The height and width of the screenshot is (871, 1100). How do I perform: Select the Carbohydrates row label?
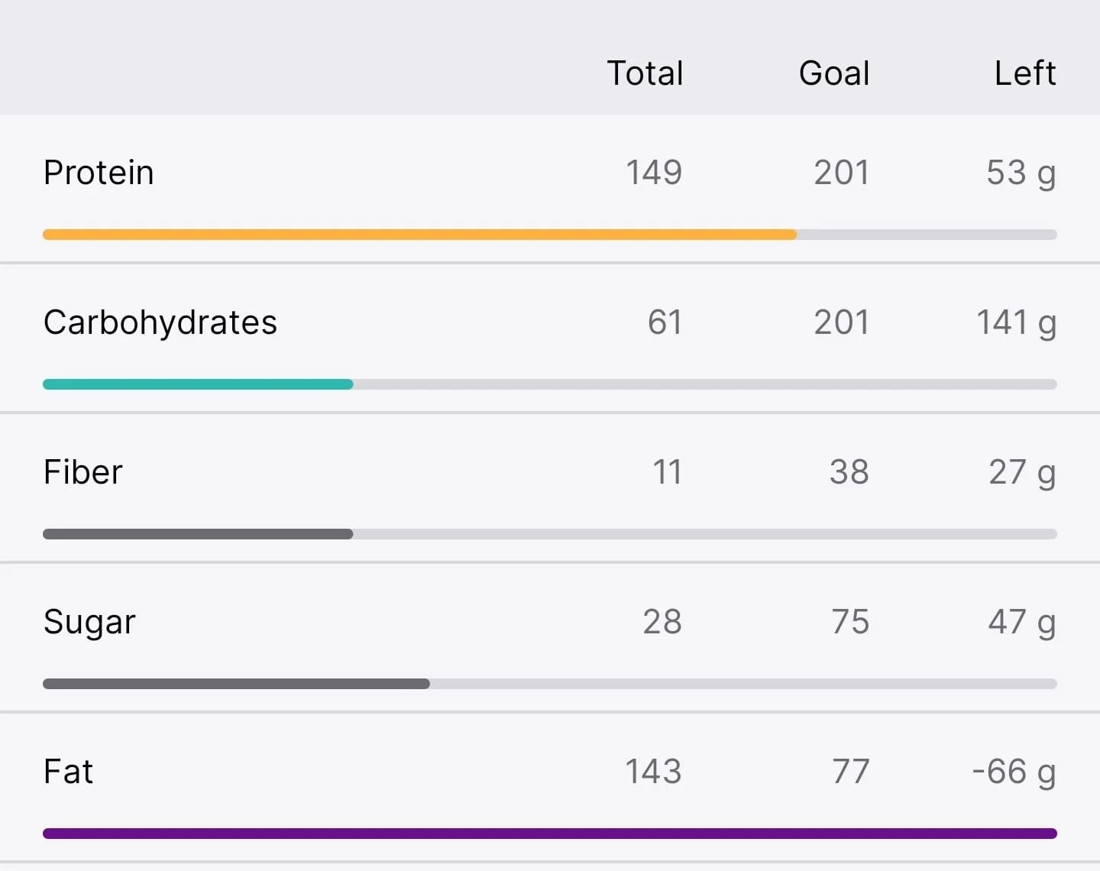point(160,322)
